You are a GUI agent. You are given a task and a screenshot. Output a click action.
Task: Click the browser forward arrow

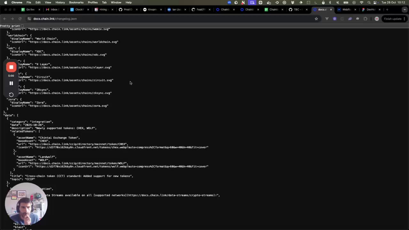pyautogui.click(x=12, y=19)
